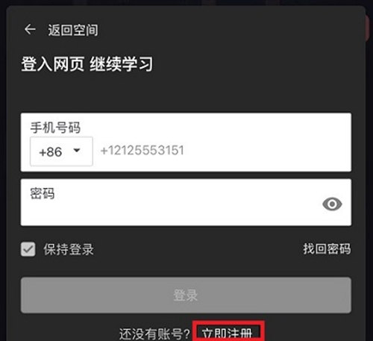Click the grey 登录 button

tap(186, 295)
